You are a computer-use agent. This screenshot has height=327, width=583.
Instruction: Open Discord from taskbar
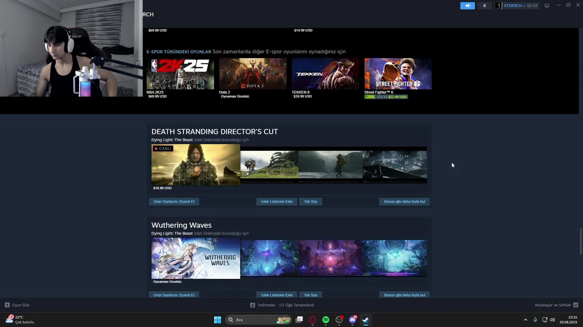click(x=353, y=320)
